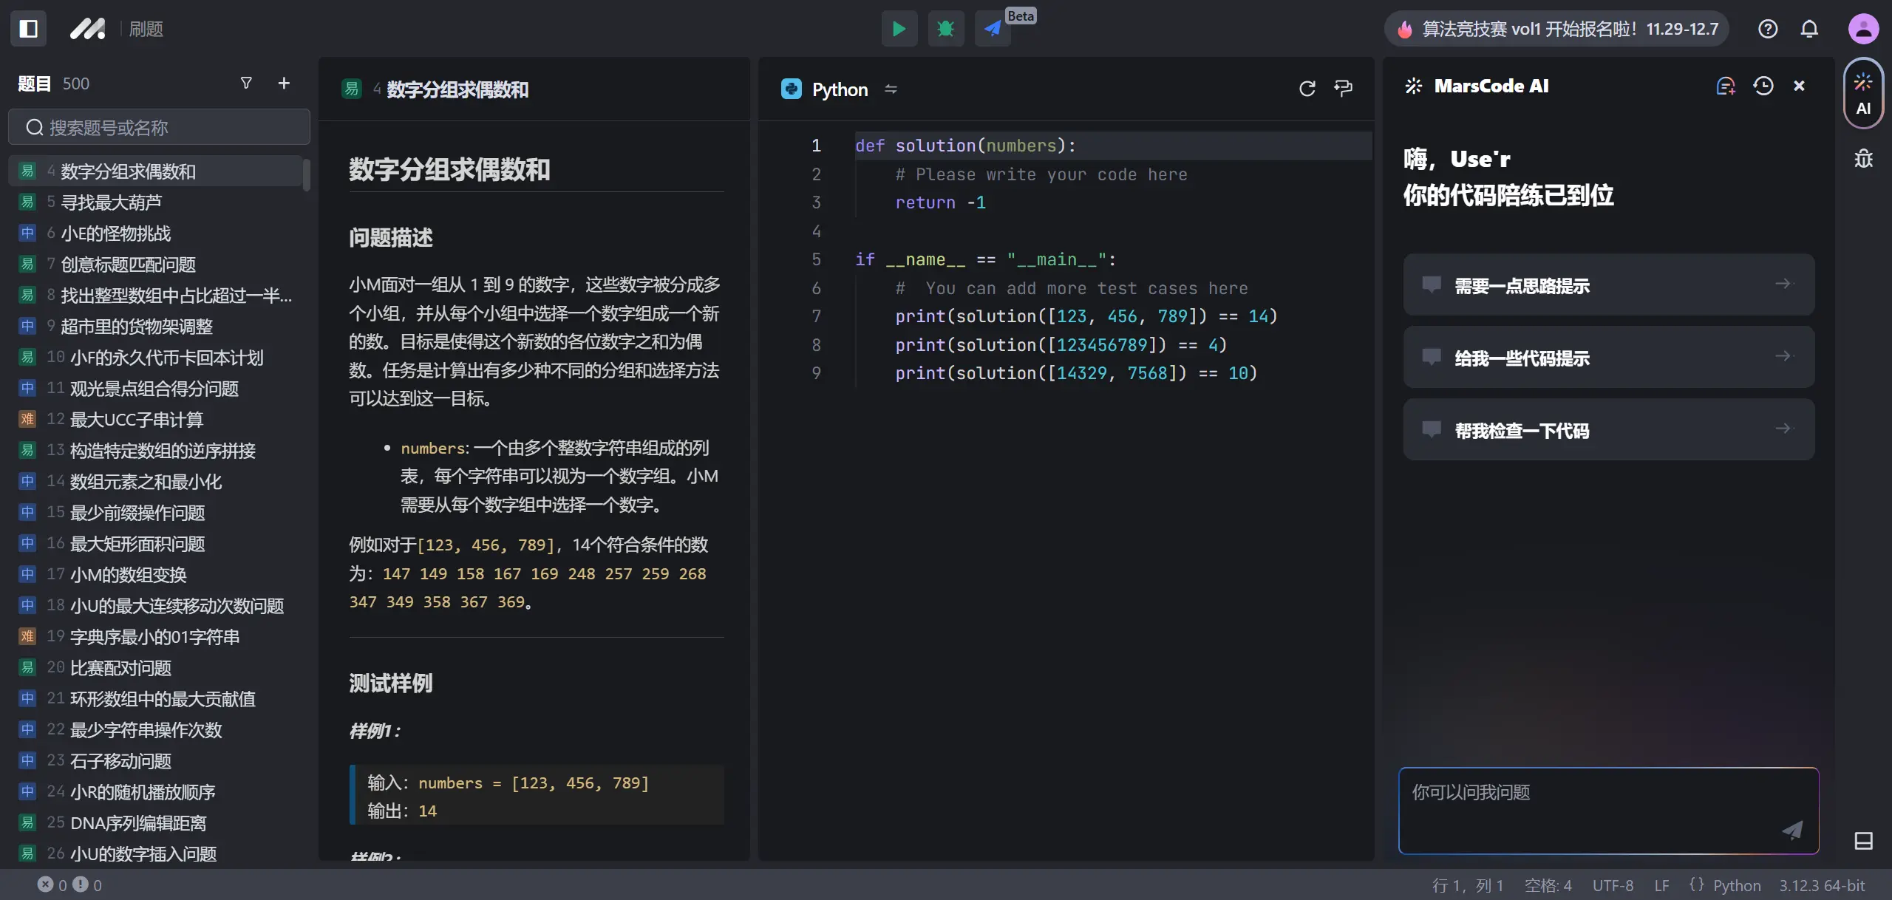The height and width of the screenshot is (900, 1892).
Task: Select the Python language label in editor header
Action: [x=840, y=89]
